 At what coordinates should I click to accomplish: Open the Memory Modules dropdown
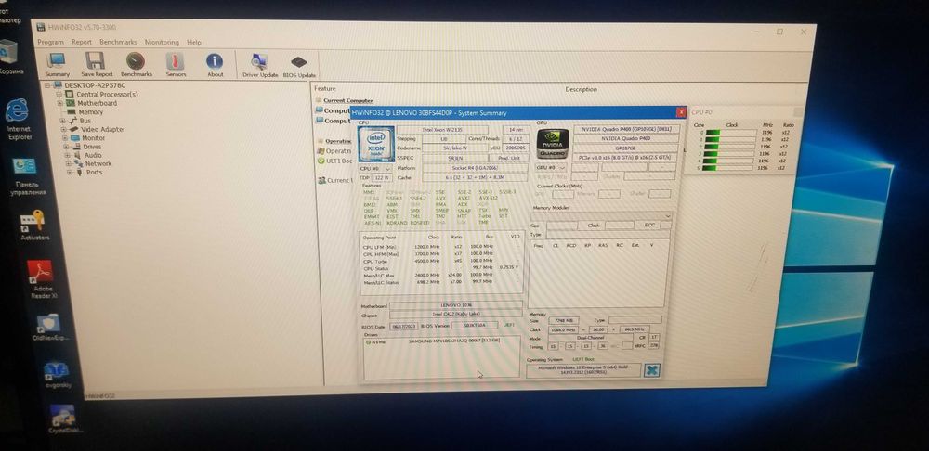point(603,216)
